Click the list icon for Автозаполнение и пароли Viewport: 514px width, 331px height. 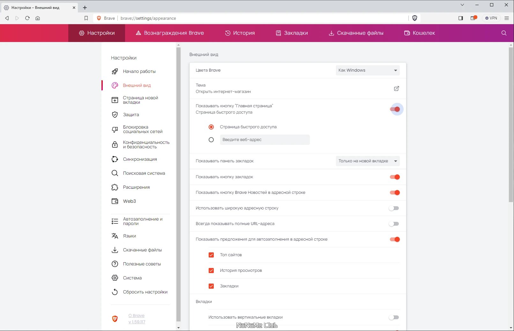click(115, 221)
